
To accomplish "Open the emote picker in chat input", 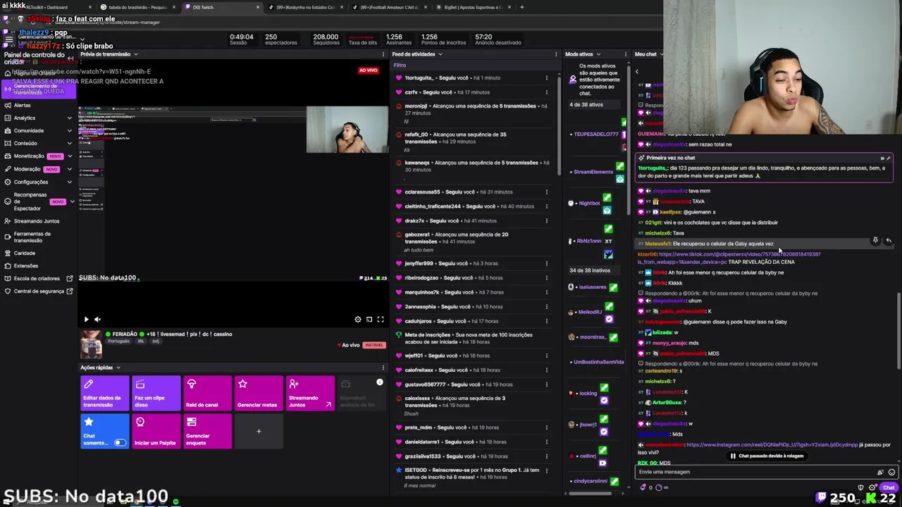I will coord(891,472).
